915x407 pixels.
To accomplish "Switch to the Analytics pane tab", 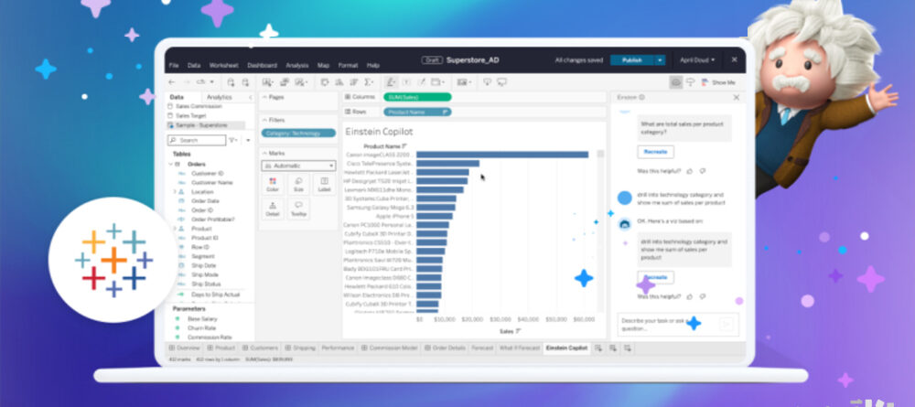I will pyautogui.click(x=219, y=97).
